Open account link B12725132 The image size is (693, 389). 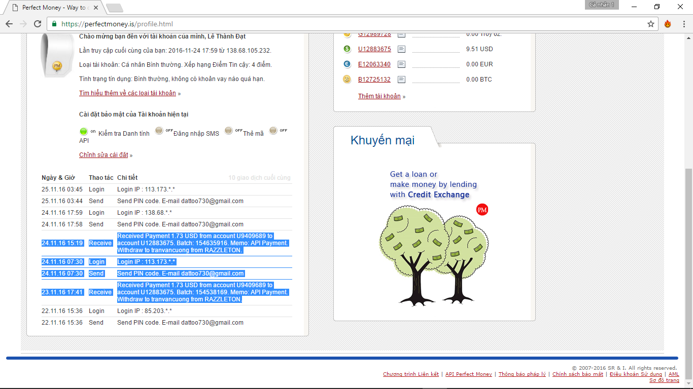point(374,80)
